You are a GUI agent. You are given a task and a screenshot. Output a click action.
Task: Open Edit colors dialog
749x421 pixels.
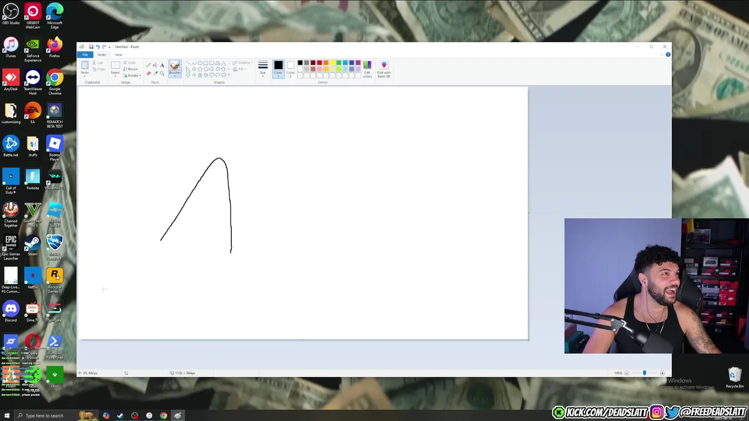(x=367, y=69)
